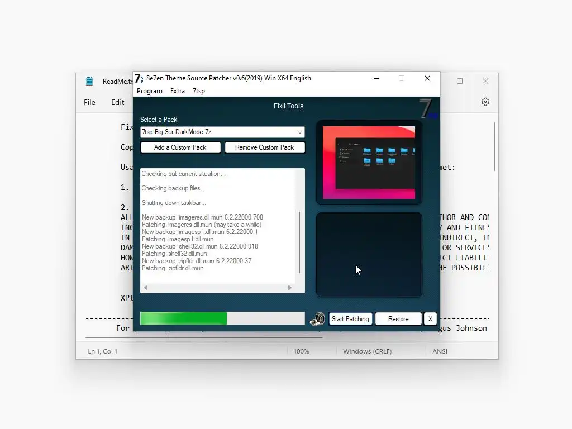
Task: Click log horizontal scrollbar left arrow
Action: pyautogui.click(x=146, y=288)
